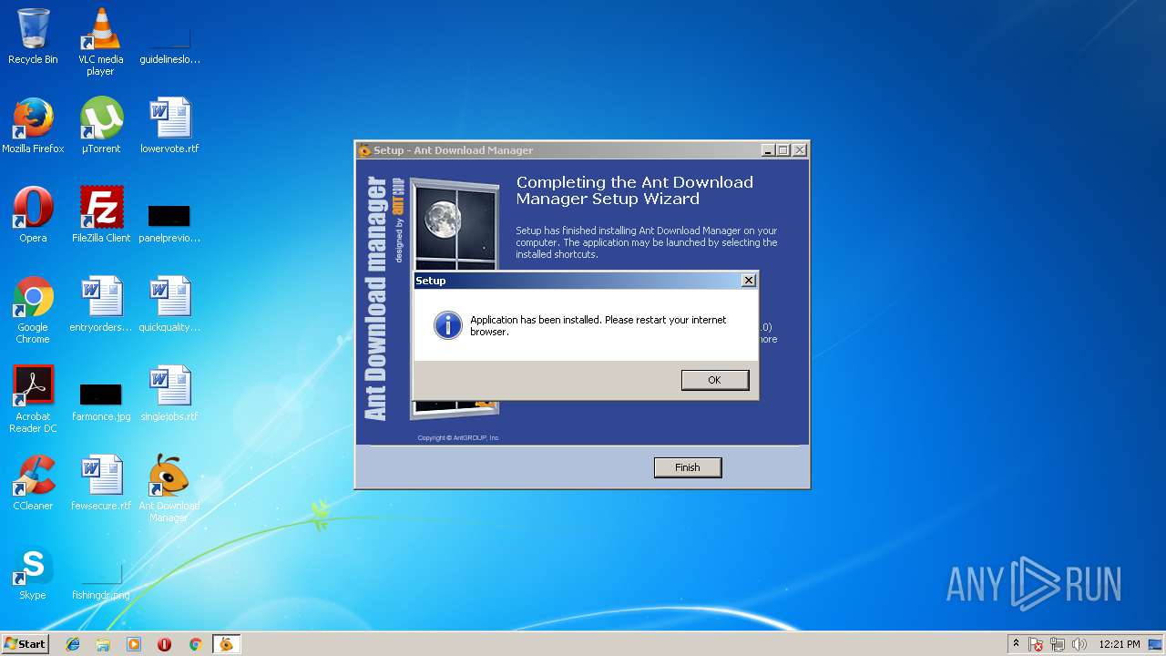Select farmonce.jpg image file
The width and height of the screenshot is (1166, 656).
click(x=101, y=403)
